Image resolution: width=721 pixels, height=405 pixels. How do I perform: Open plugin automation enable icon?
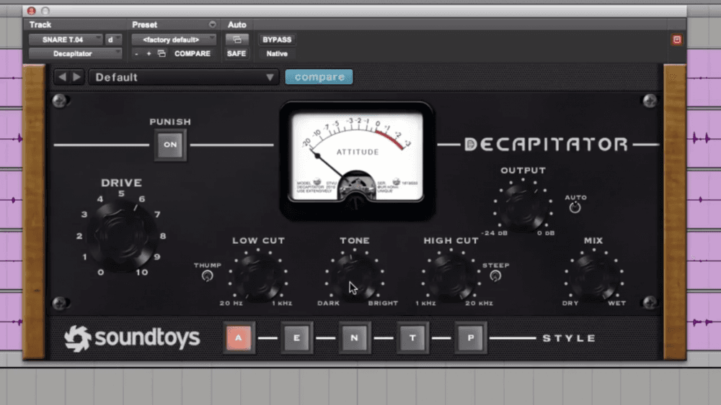pyautogui.click(x=236, y=40)
